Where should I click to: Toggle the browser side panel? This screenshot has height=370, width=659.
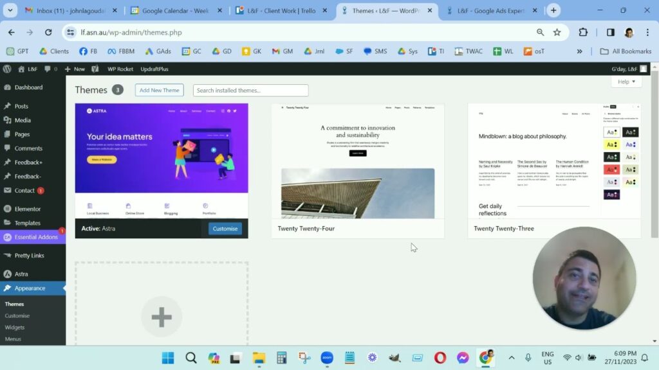[x=610, y=32]
